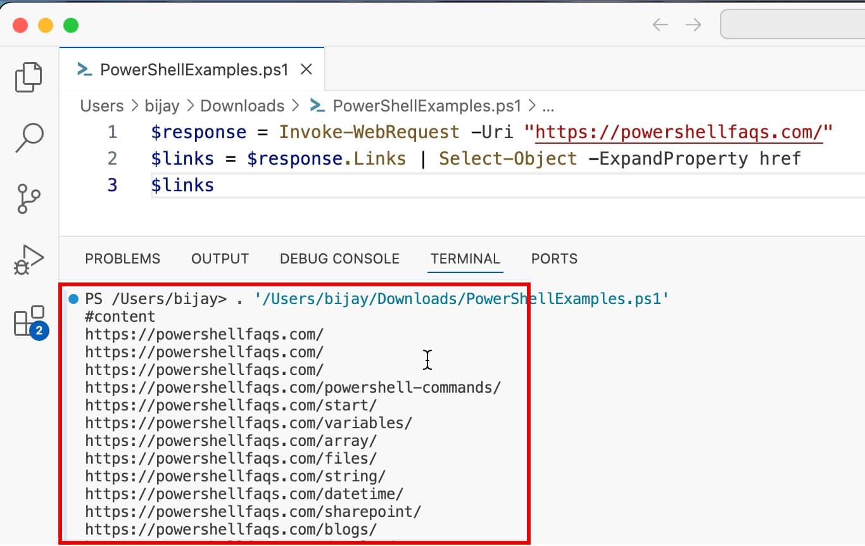Open the powershellfaqs.com/blogs/ terminal URL
This screenshot has width=865, height=546.
231,529
